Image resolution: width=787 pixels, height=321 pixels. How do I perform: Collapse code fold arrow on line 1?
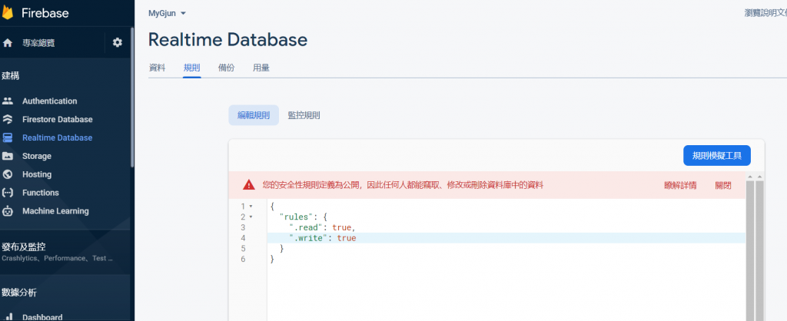coord(251,206)
